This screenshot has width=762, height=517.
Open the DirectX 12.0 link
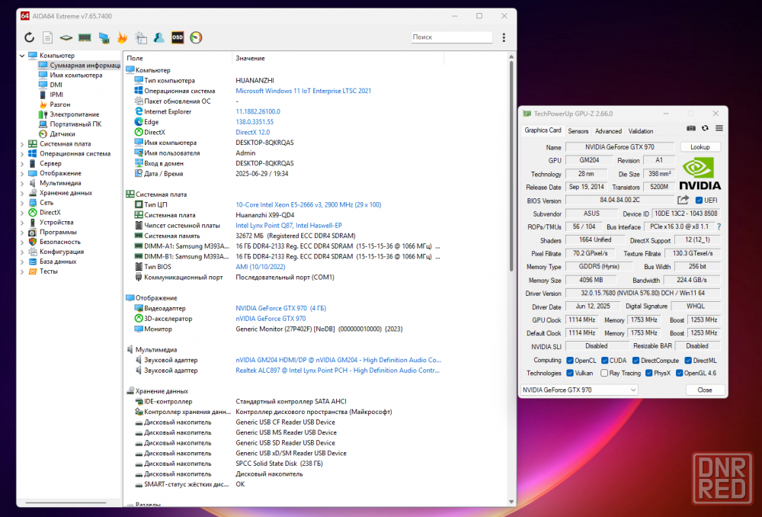(x=253, y=132)
